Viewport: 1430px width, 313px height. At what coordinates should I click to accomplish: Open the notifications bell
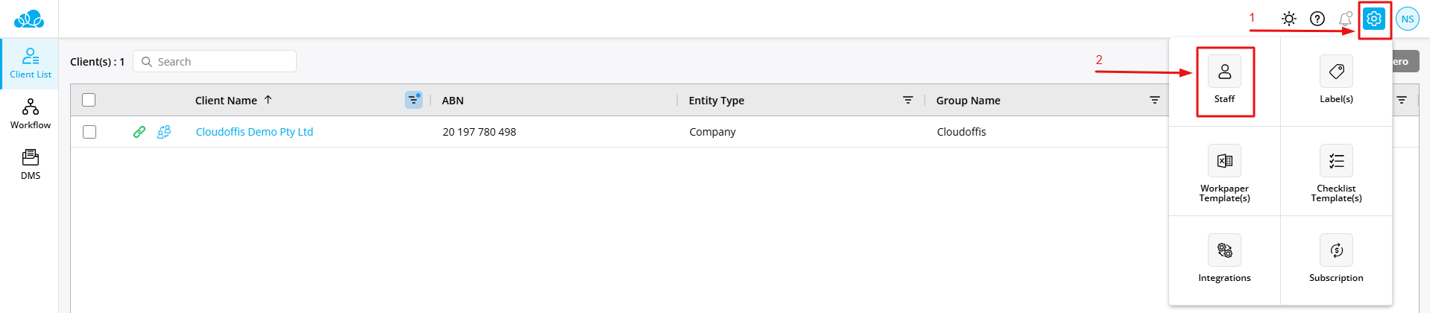[1345, 19]
